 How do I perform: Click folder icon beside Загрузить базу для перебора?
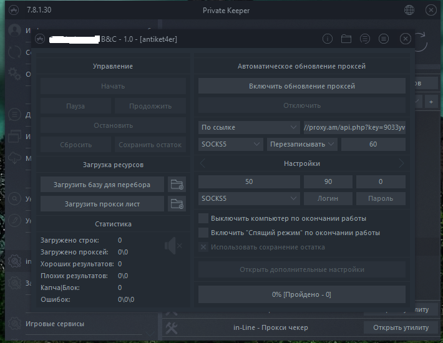click(x=178, y=185)
